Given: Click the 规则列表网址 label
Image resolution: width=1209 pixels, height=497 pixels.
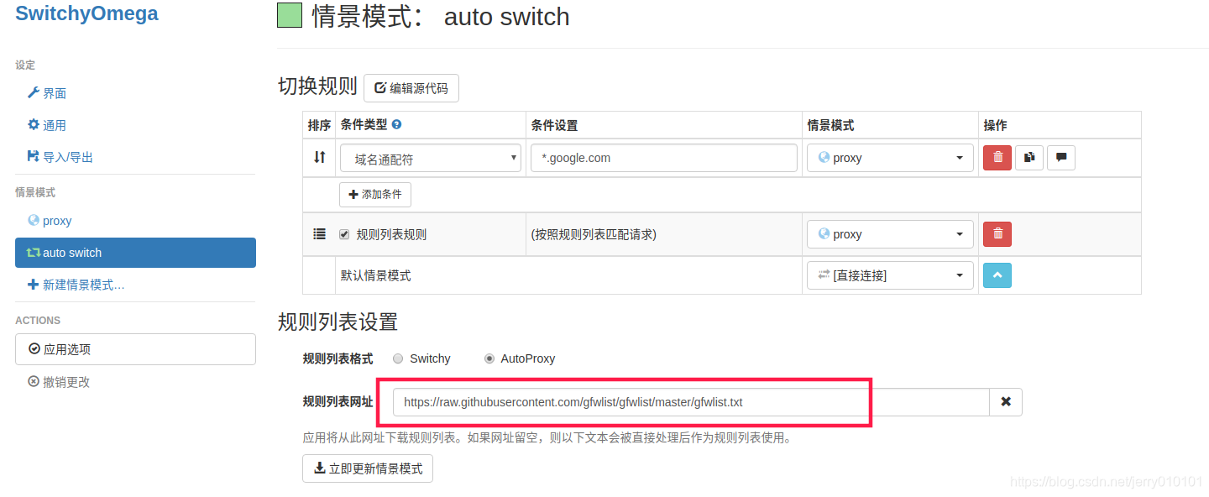Looking at the screenshot, I should (338, 402).
